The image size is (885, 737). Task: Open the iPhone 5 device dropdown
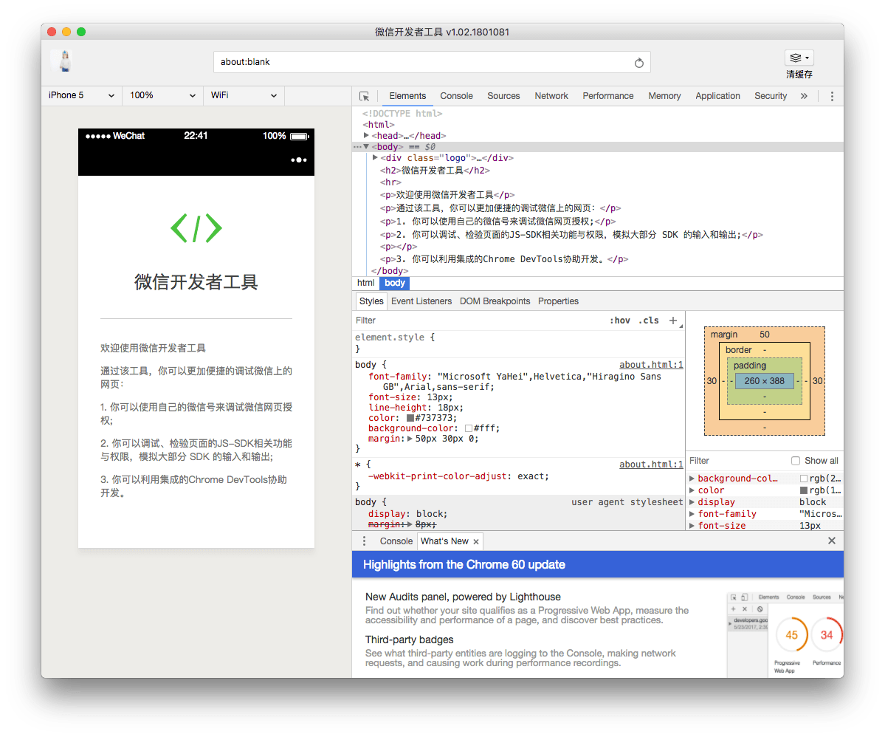(x=81, y=95)
